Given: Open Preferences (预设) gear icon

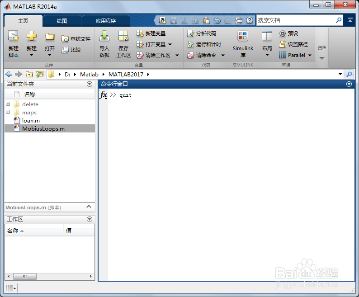Looking at the screenshot, I should coord(283,33).
